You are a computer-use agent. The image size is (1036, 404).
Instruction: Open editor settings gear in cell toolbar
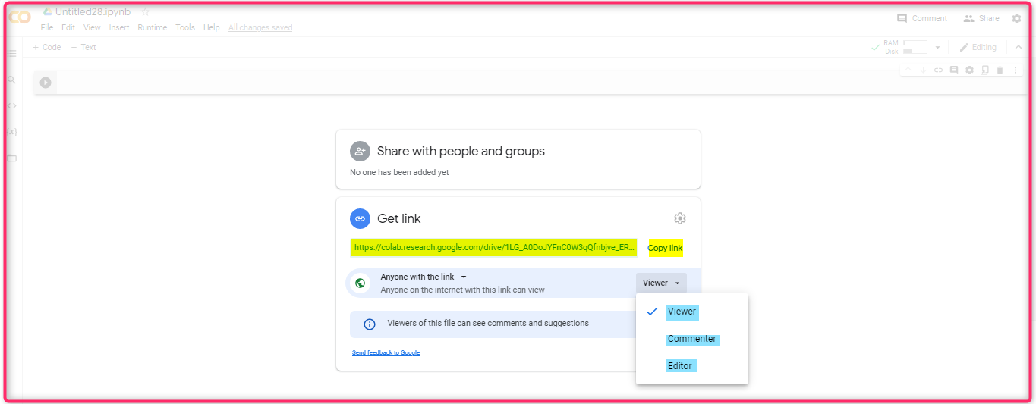tap(969, 70)
